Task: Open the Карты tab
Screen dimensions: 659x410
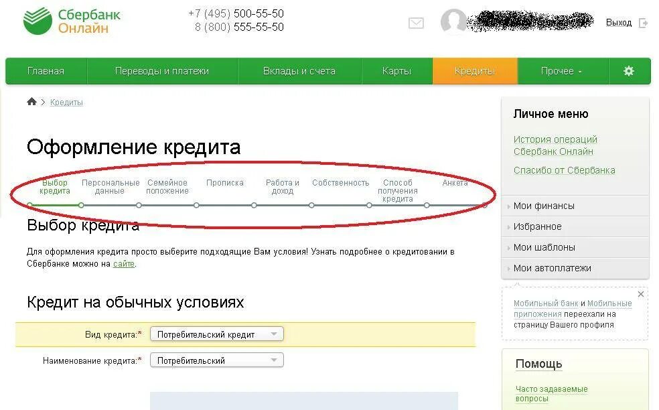Action: point(396,71)
